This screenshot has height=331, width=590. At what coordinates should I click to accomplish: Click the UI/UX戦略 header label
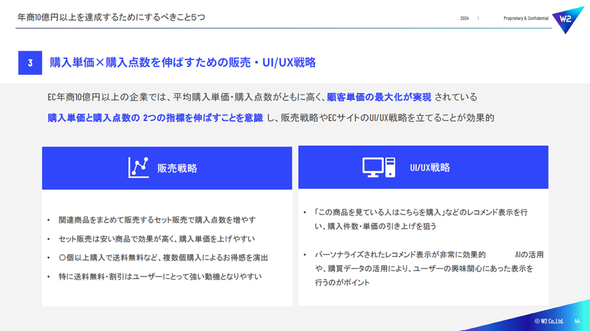[430, 168]
